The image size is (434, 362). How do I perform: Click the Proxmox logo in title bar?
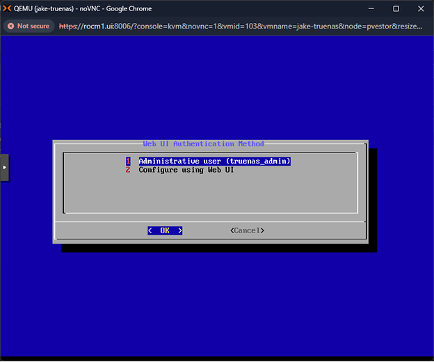click(x=7, y=8)
